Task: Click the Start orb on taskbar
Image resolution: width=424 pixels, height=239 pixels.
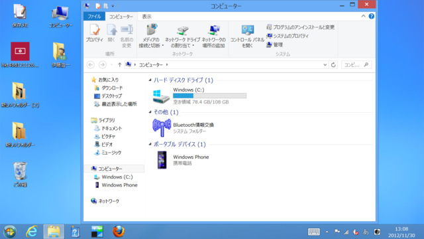Action: (10, 232)
